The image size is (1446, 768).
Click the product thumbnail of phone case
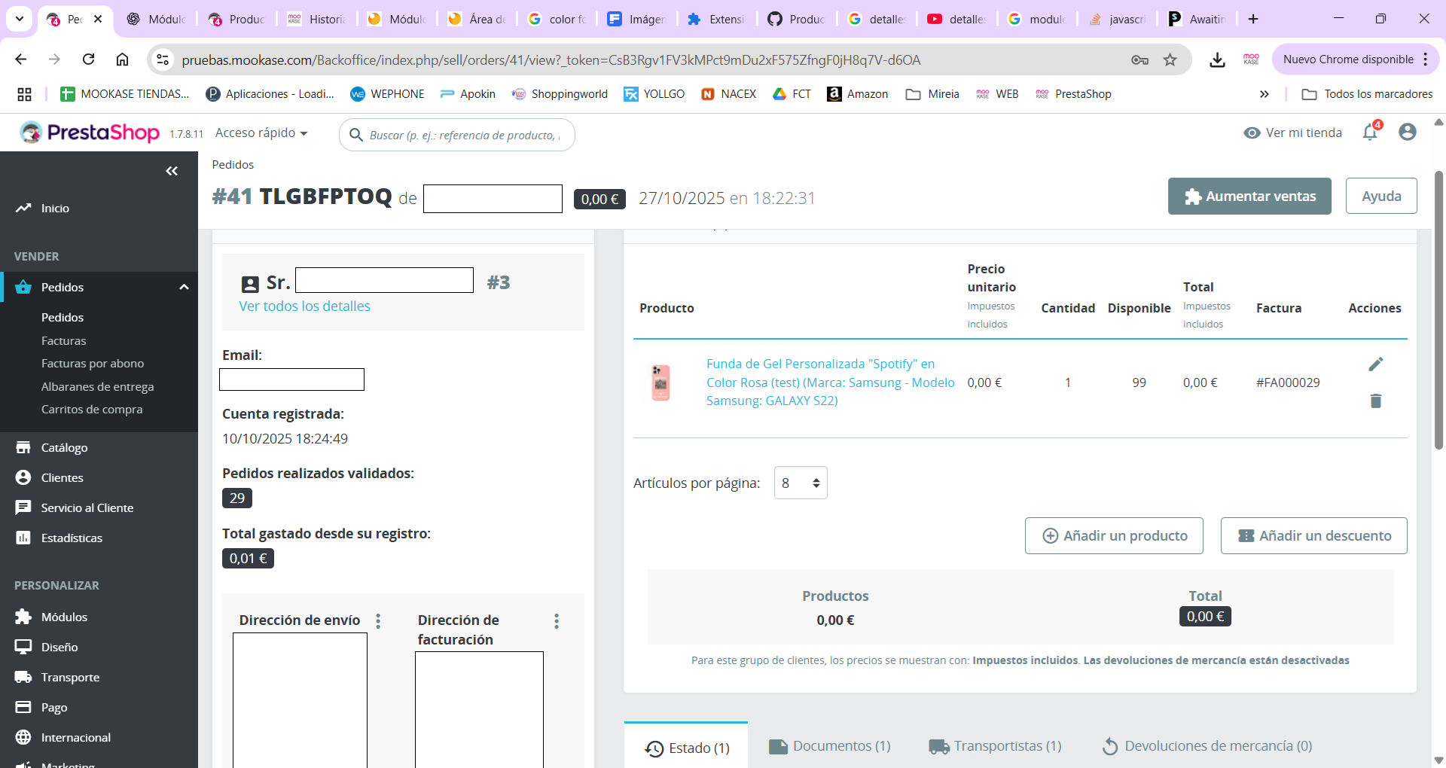point(660,382)
